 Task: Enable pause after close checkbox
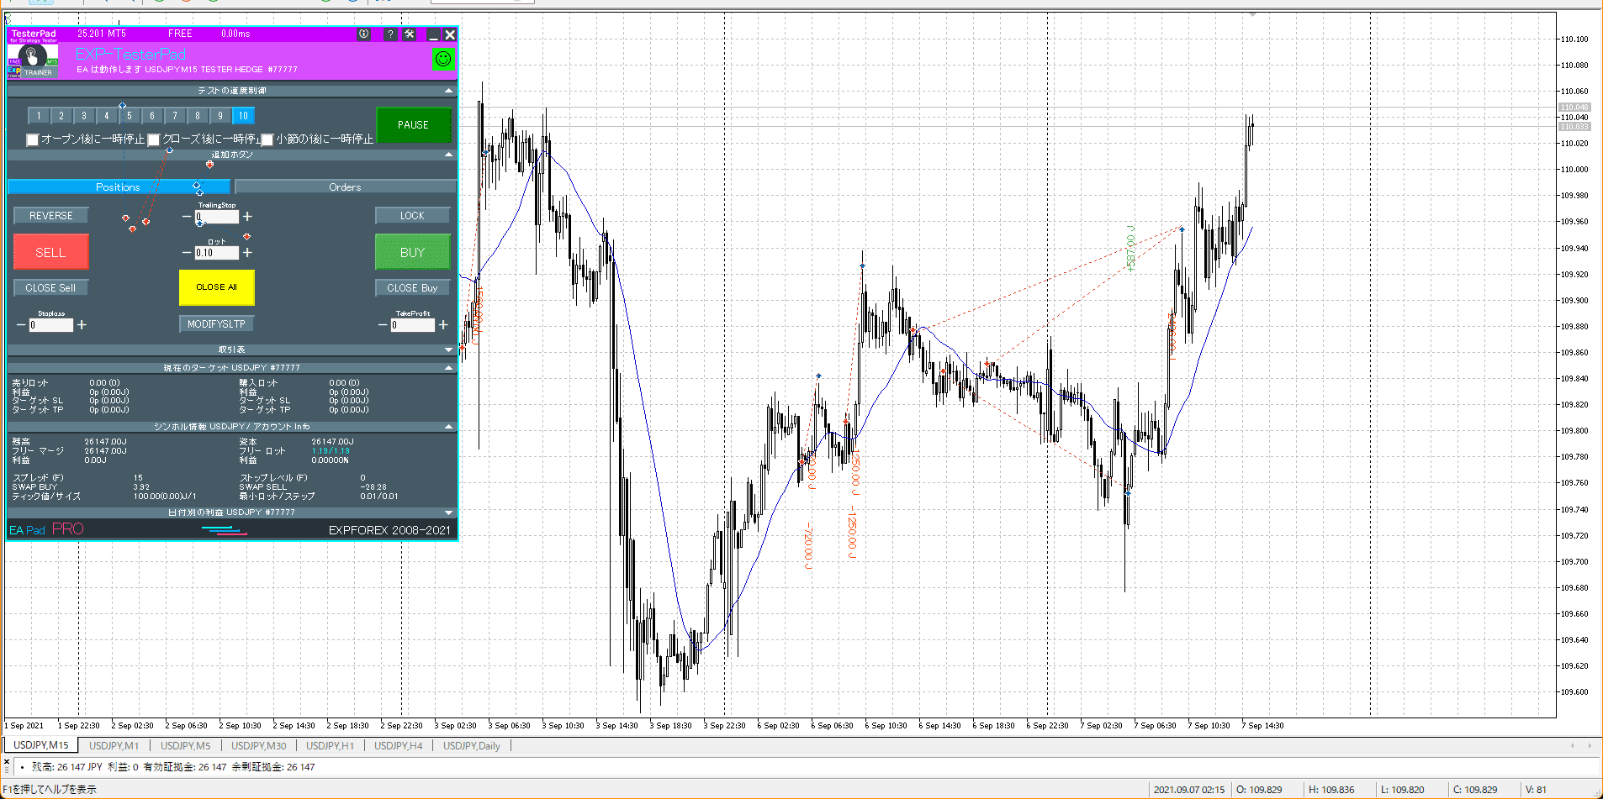click(x=154, y=139)
